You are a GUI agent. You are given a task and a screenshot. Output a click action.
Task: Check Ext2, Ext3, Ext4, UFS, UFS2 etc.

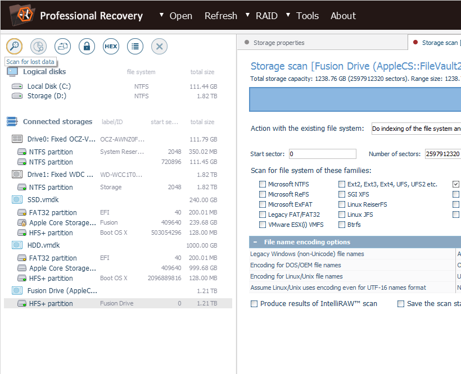tap(342, 184)
